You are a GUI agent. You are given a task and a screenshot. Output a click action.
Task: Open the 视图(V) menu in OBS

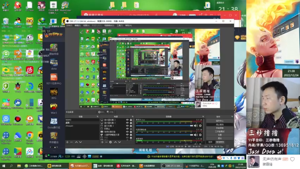pos(86,25)
